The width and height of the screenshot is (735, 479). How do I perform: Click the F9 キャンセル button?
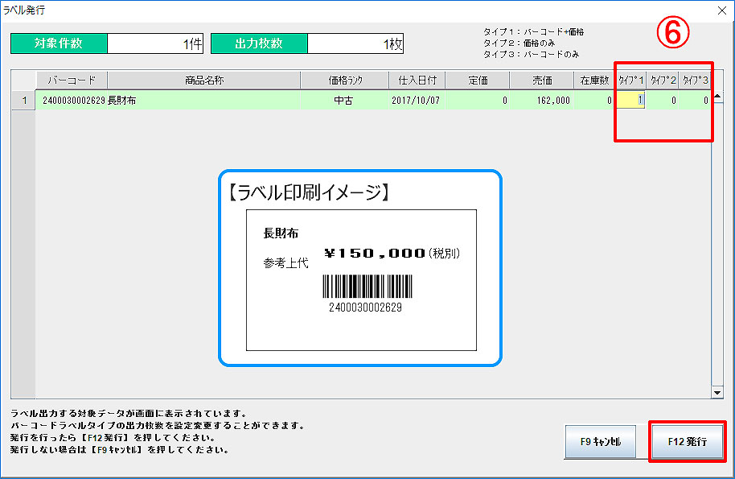click(x=600, y=442)
